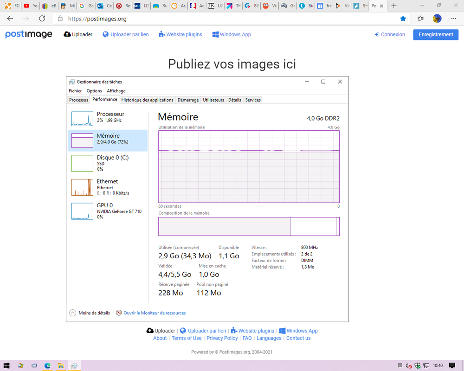
Task: Open the Démarrage tab
Action: (x=188, y=100)
